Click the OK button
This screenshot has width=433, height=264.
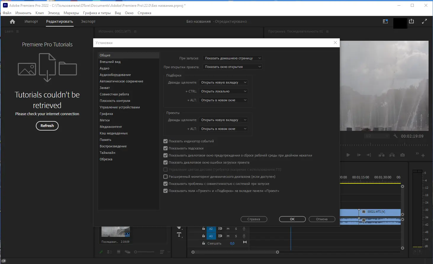292,219
